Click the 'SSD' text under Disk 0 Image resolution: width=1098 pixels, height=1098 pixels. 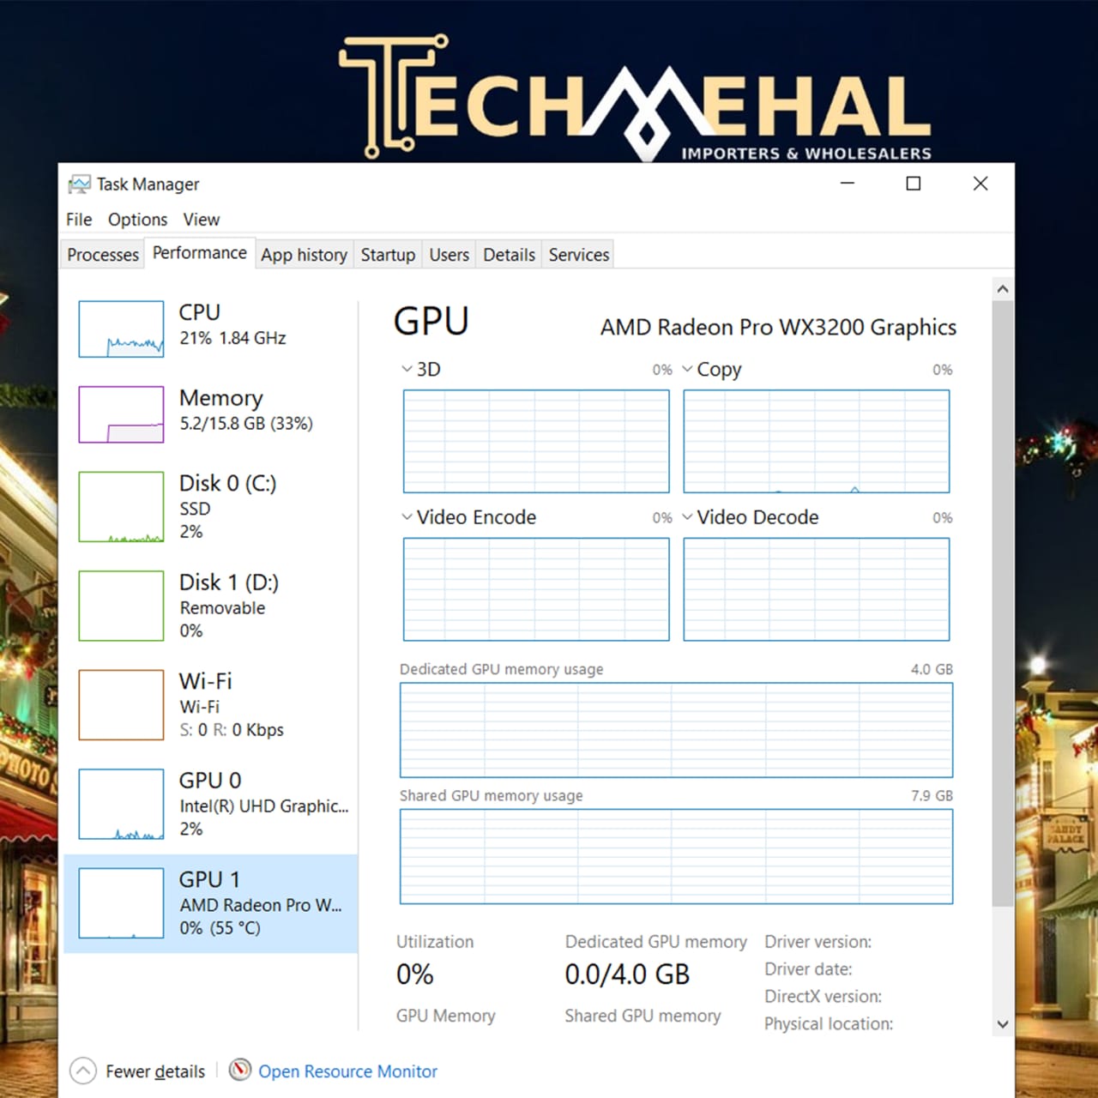click(x=195, y=509)
